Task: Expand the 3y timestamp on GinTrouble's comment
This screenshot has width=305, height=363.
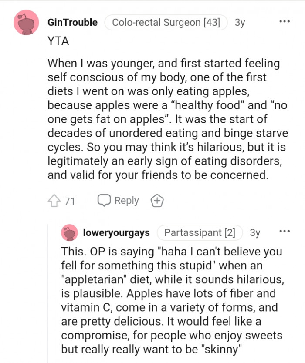Action: [240, 22]
